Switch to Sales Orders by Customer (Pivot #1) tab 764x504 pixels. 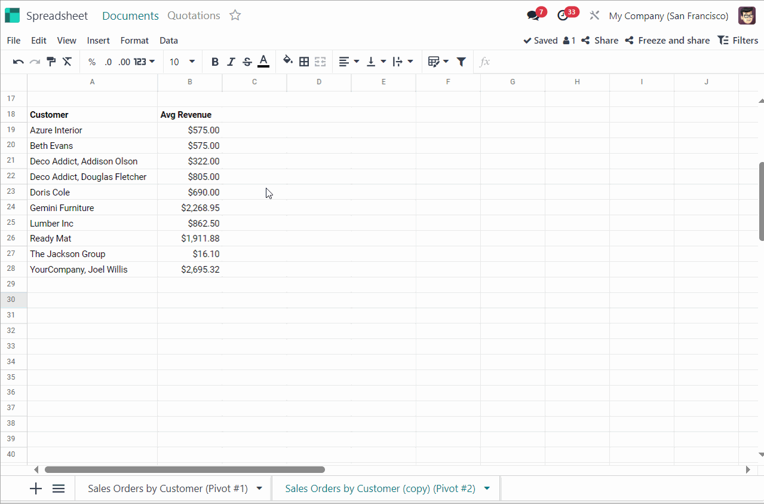pyautogui.click(x=167, y=488)
